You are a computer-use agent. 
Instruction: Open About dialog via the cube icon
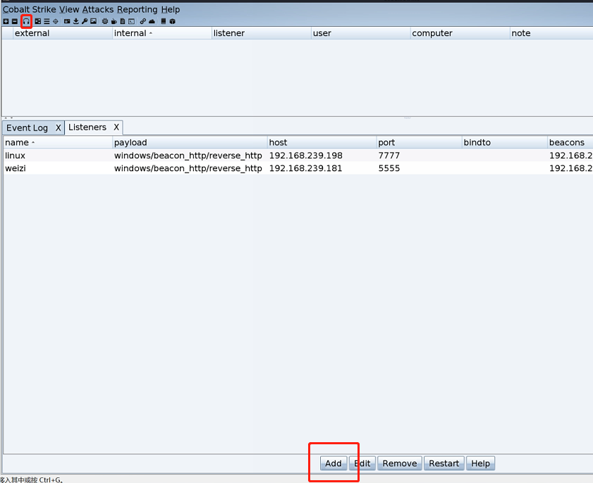tap(173, 21)
